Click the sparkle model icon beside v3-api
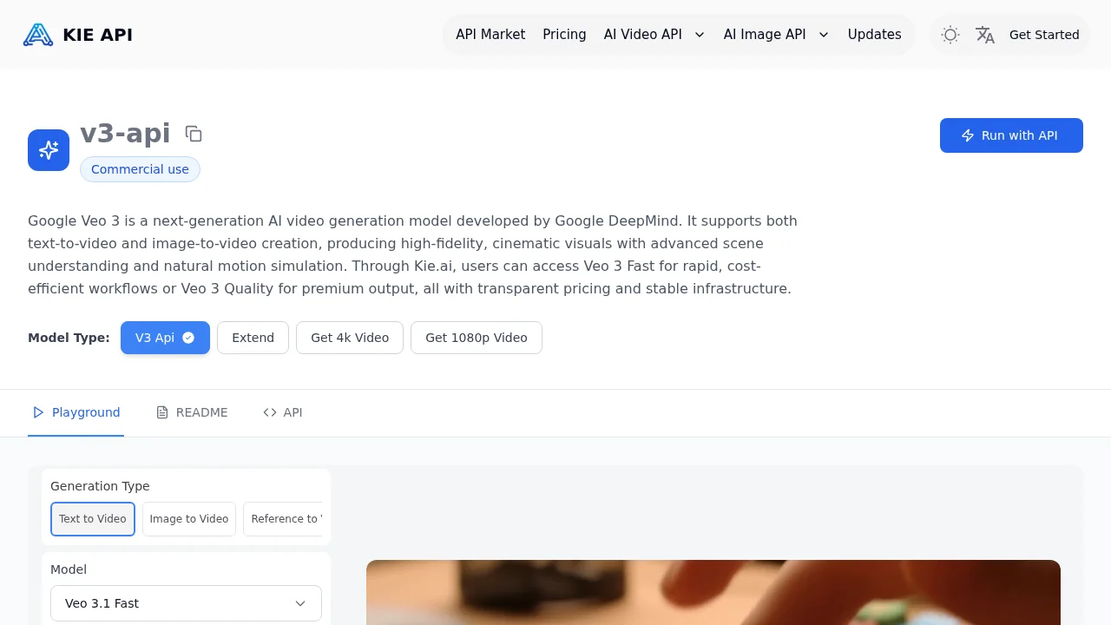The height and width of the screenshot is (625, 1111). click(x=49, y=150)
